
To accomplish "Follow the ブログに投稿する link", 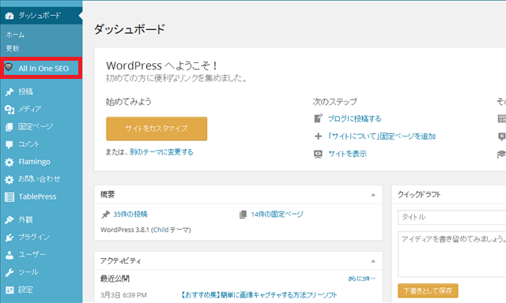I will pyautogui.click(x=355, y=118).
